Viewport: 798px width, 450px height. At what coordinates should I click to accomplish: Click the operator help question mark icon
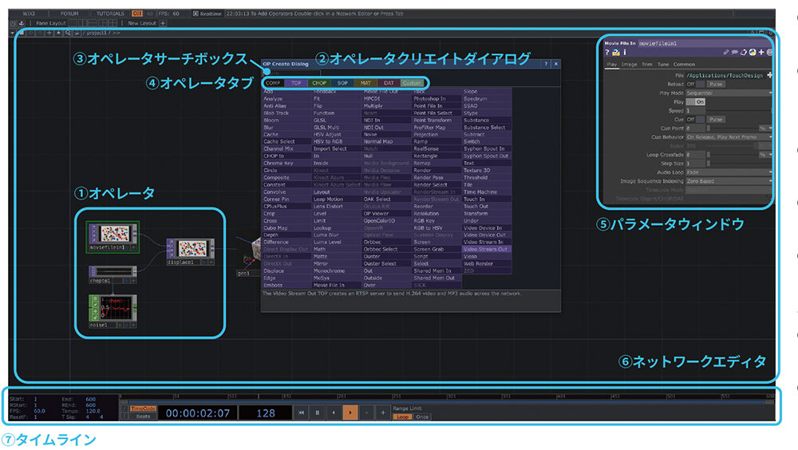point(607,52)
